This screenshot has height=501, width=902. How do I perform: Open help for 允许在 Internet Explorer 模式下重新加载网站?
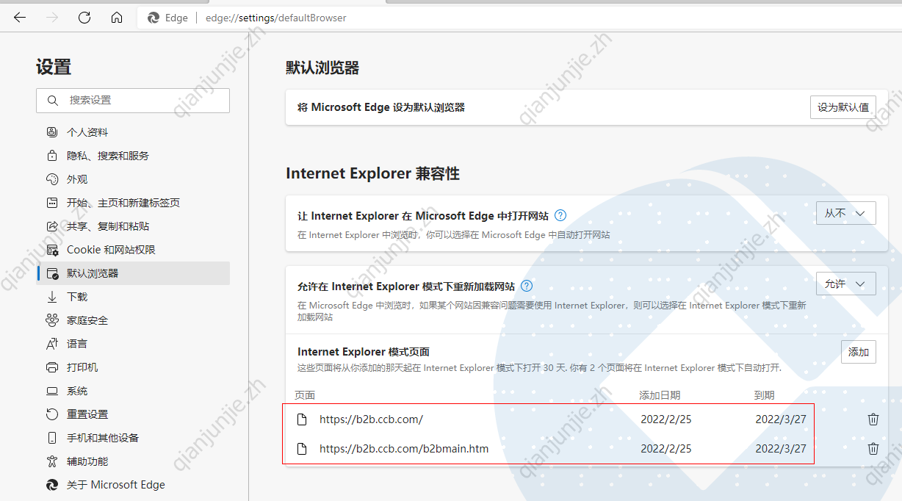click(526, 286)
